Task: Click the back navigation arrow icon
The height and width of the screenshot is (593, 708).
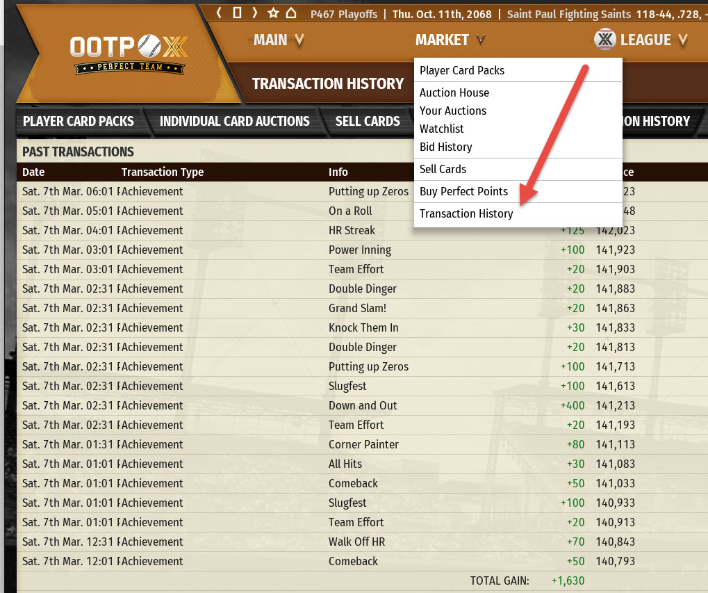Action: pyautogui.click(x=220, y=13)
